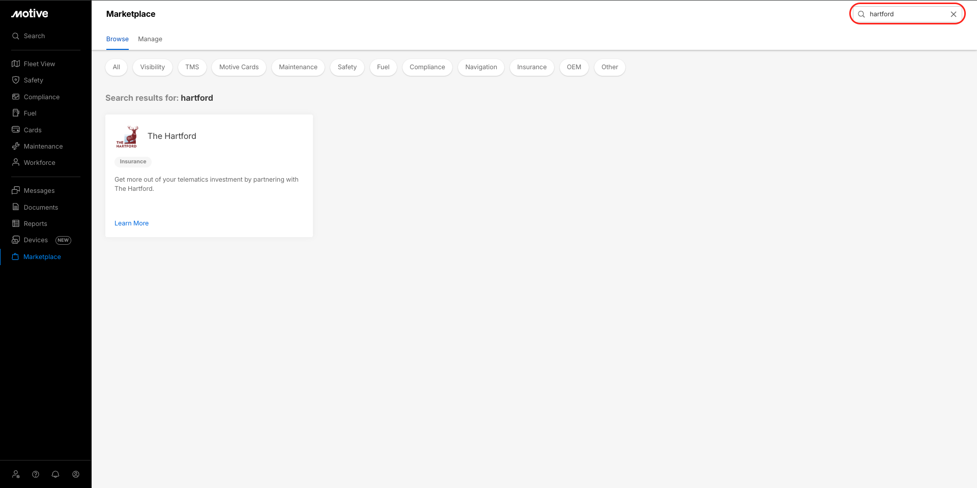Click the NEW badge beside Devices
Viewport: 977px width, 488px height.
point(63,240)
